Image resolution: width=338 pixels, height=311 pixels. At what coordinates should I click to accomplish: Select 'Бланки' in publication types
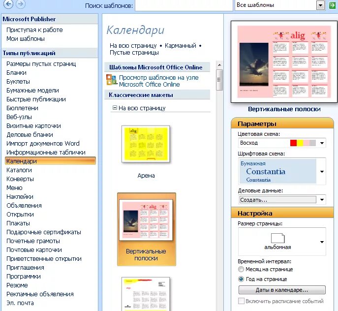click(16, 73)
